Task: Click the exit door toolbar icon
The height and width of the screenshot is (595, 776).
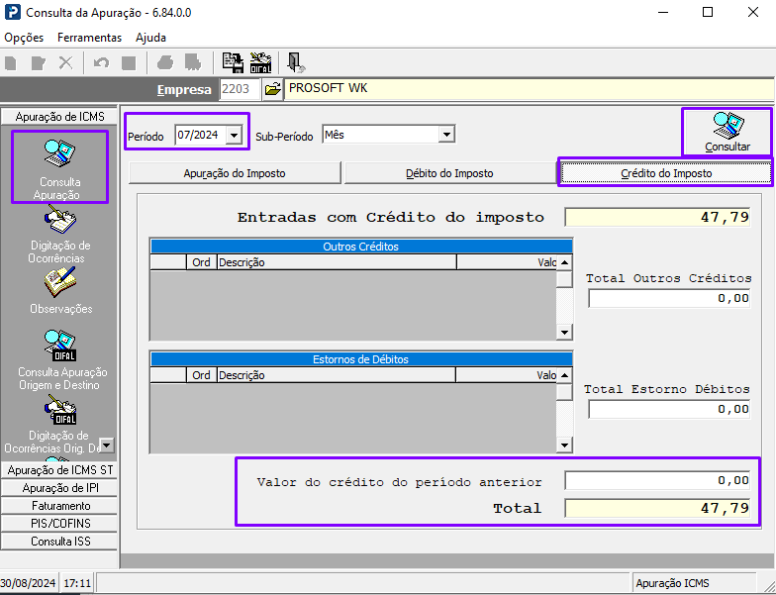Action: [x=295, y=63]
